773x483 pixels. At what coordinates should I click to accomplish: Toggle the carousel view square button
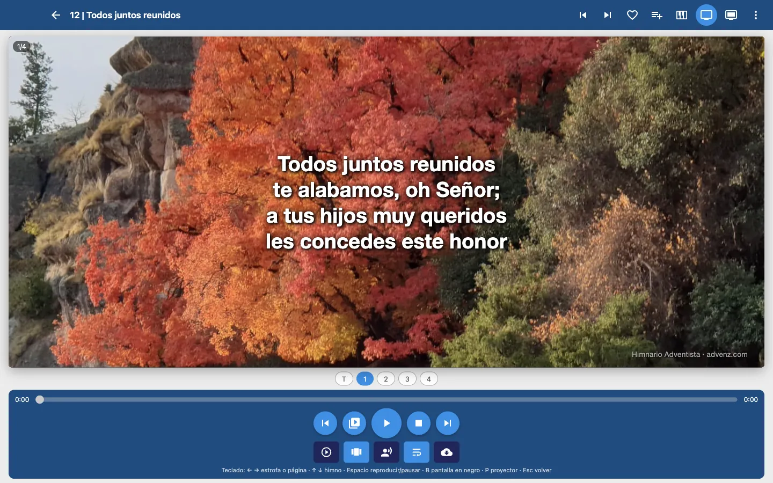coord(356,452)
